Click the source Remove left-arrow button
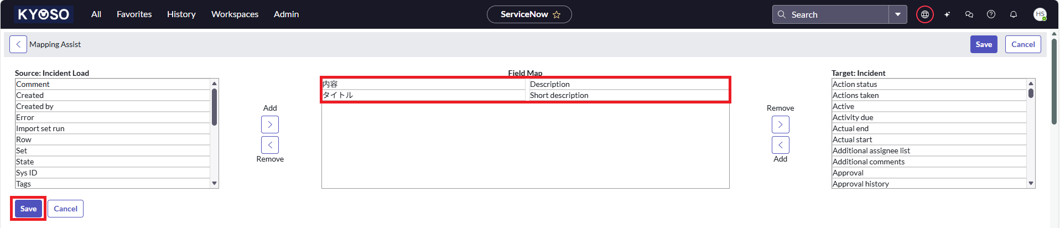Viewport: 1060px width, 228px height. (x=270, y=145)
